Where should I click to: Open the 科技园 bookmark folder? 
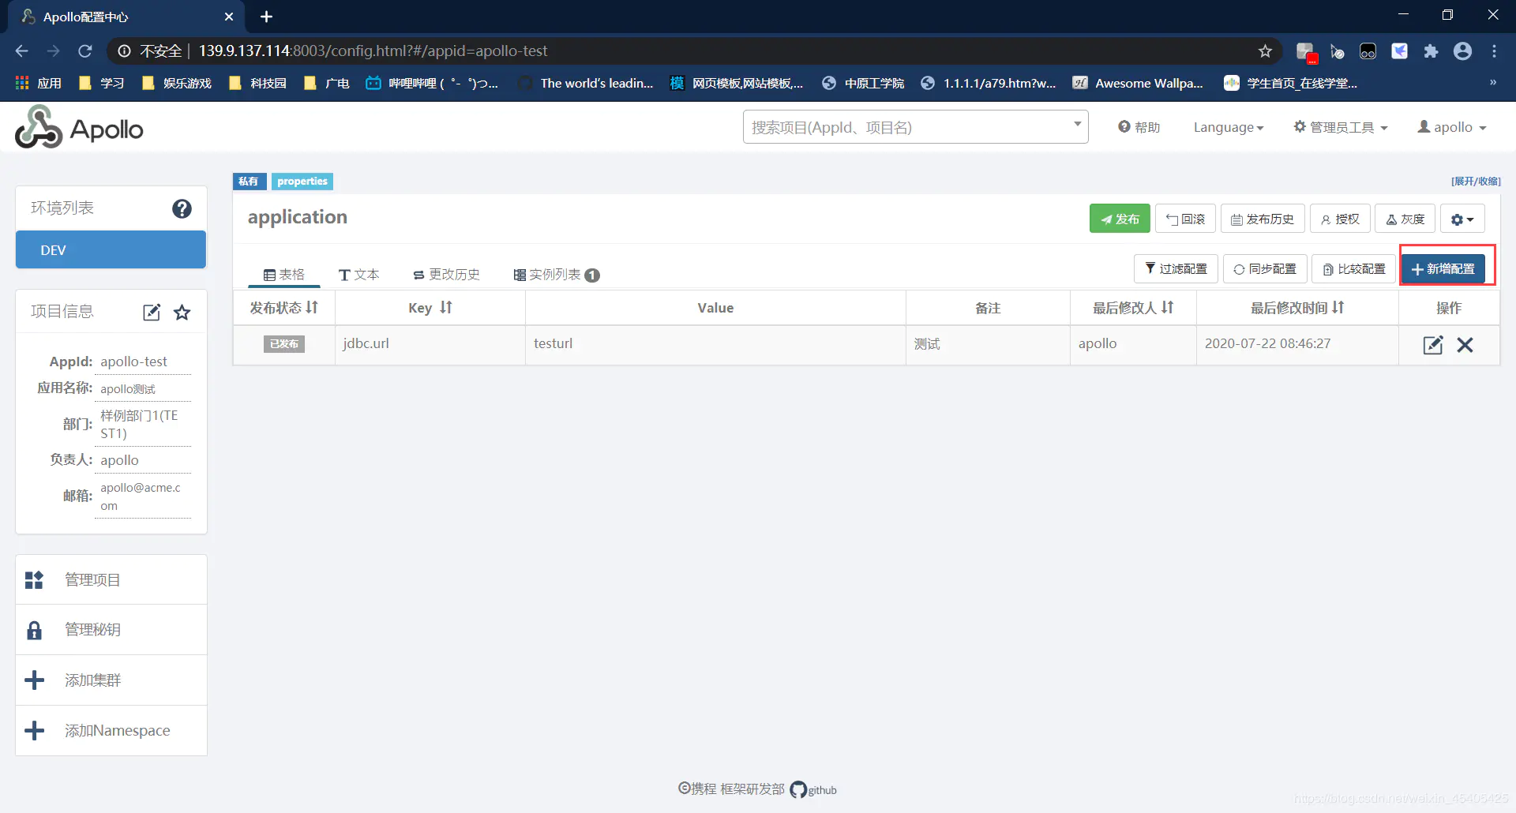[x=257, y=83]
